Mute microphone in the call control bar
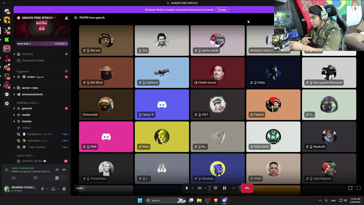The width and height of the screenshot is (364, 205). pyautogui.click(x=187, y=188)
